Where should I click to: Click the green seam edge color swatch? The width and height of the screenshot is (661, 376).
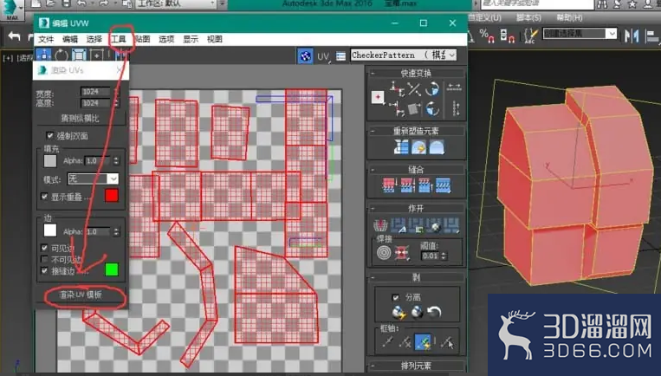(111, 269)
